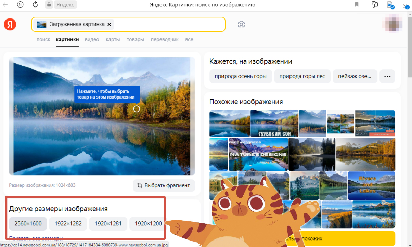Click the bookmark icon in the address bar
412x247 pixels.
click(357, 5)
